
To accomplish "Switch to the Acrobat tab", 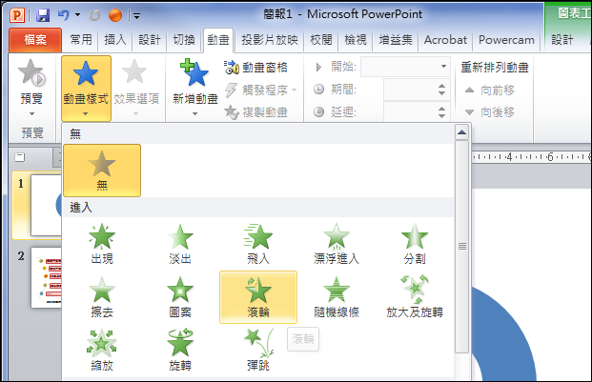I will click(x=445, y=40).
